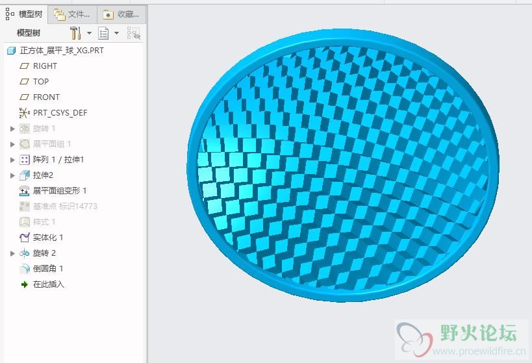Viewport: 532px width, 363px height.
Task: Select the 在此插入 insert marker
Action: [x=49, y=284]
